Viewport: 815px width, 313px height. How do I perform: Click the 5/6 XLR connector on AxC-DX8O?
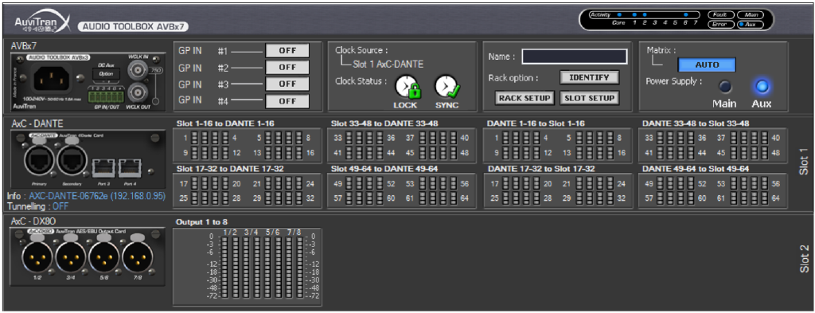tap(104, 256)
